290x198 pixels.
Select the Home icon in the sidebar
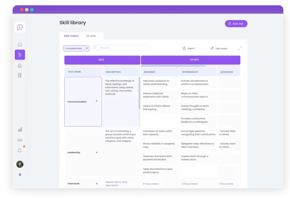(20, 44)
